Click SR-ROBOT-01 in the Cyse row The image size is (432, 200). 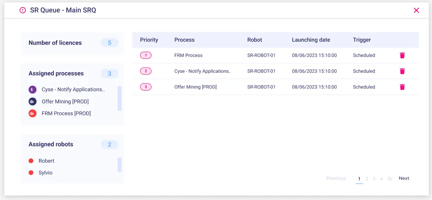[261, 71]
